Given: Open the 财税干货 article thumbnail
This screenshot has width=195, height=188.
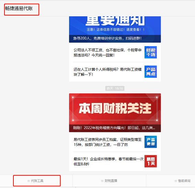Looking at the screenshot, I should [x=151, y=52].
